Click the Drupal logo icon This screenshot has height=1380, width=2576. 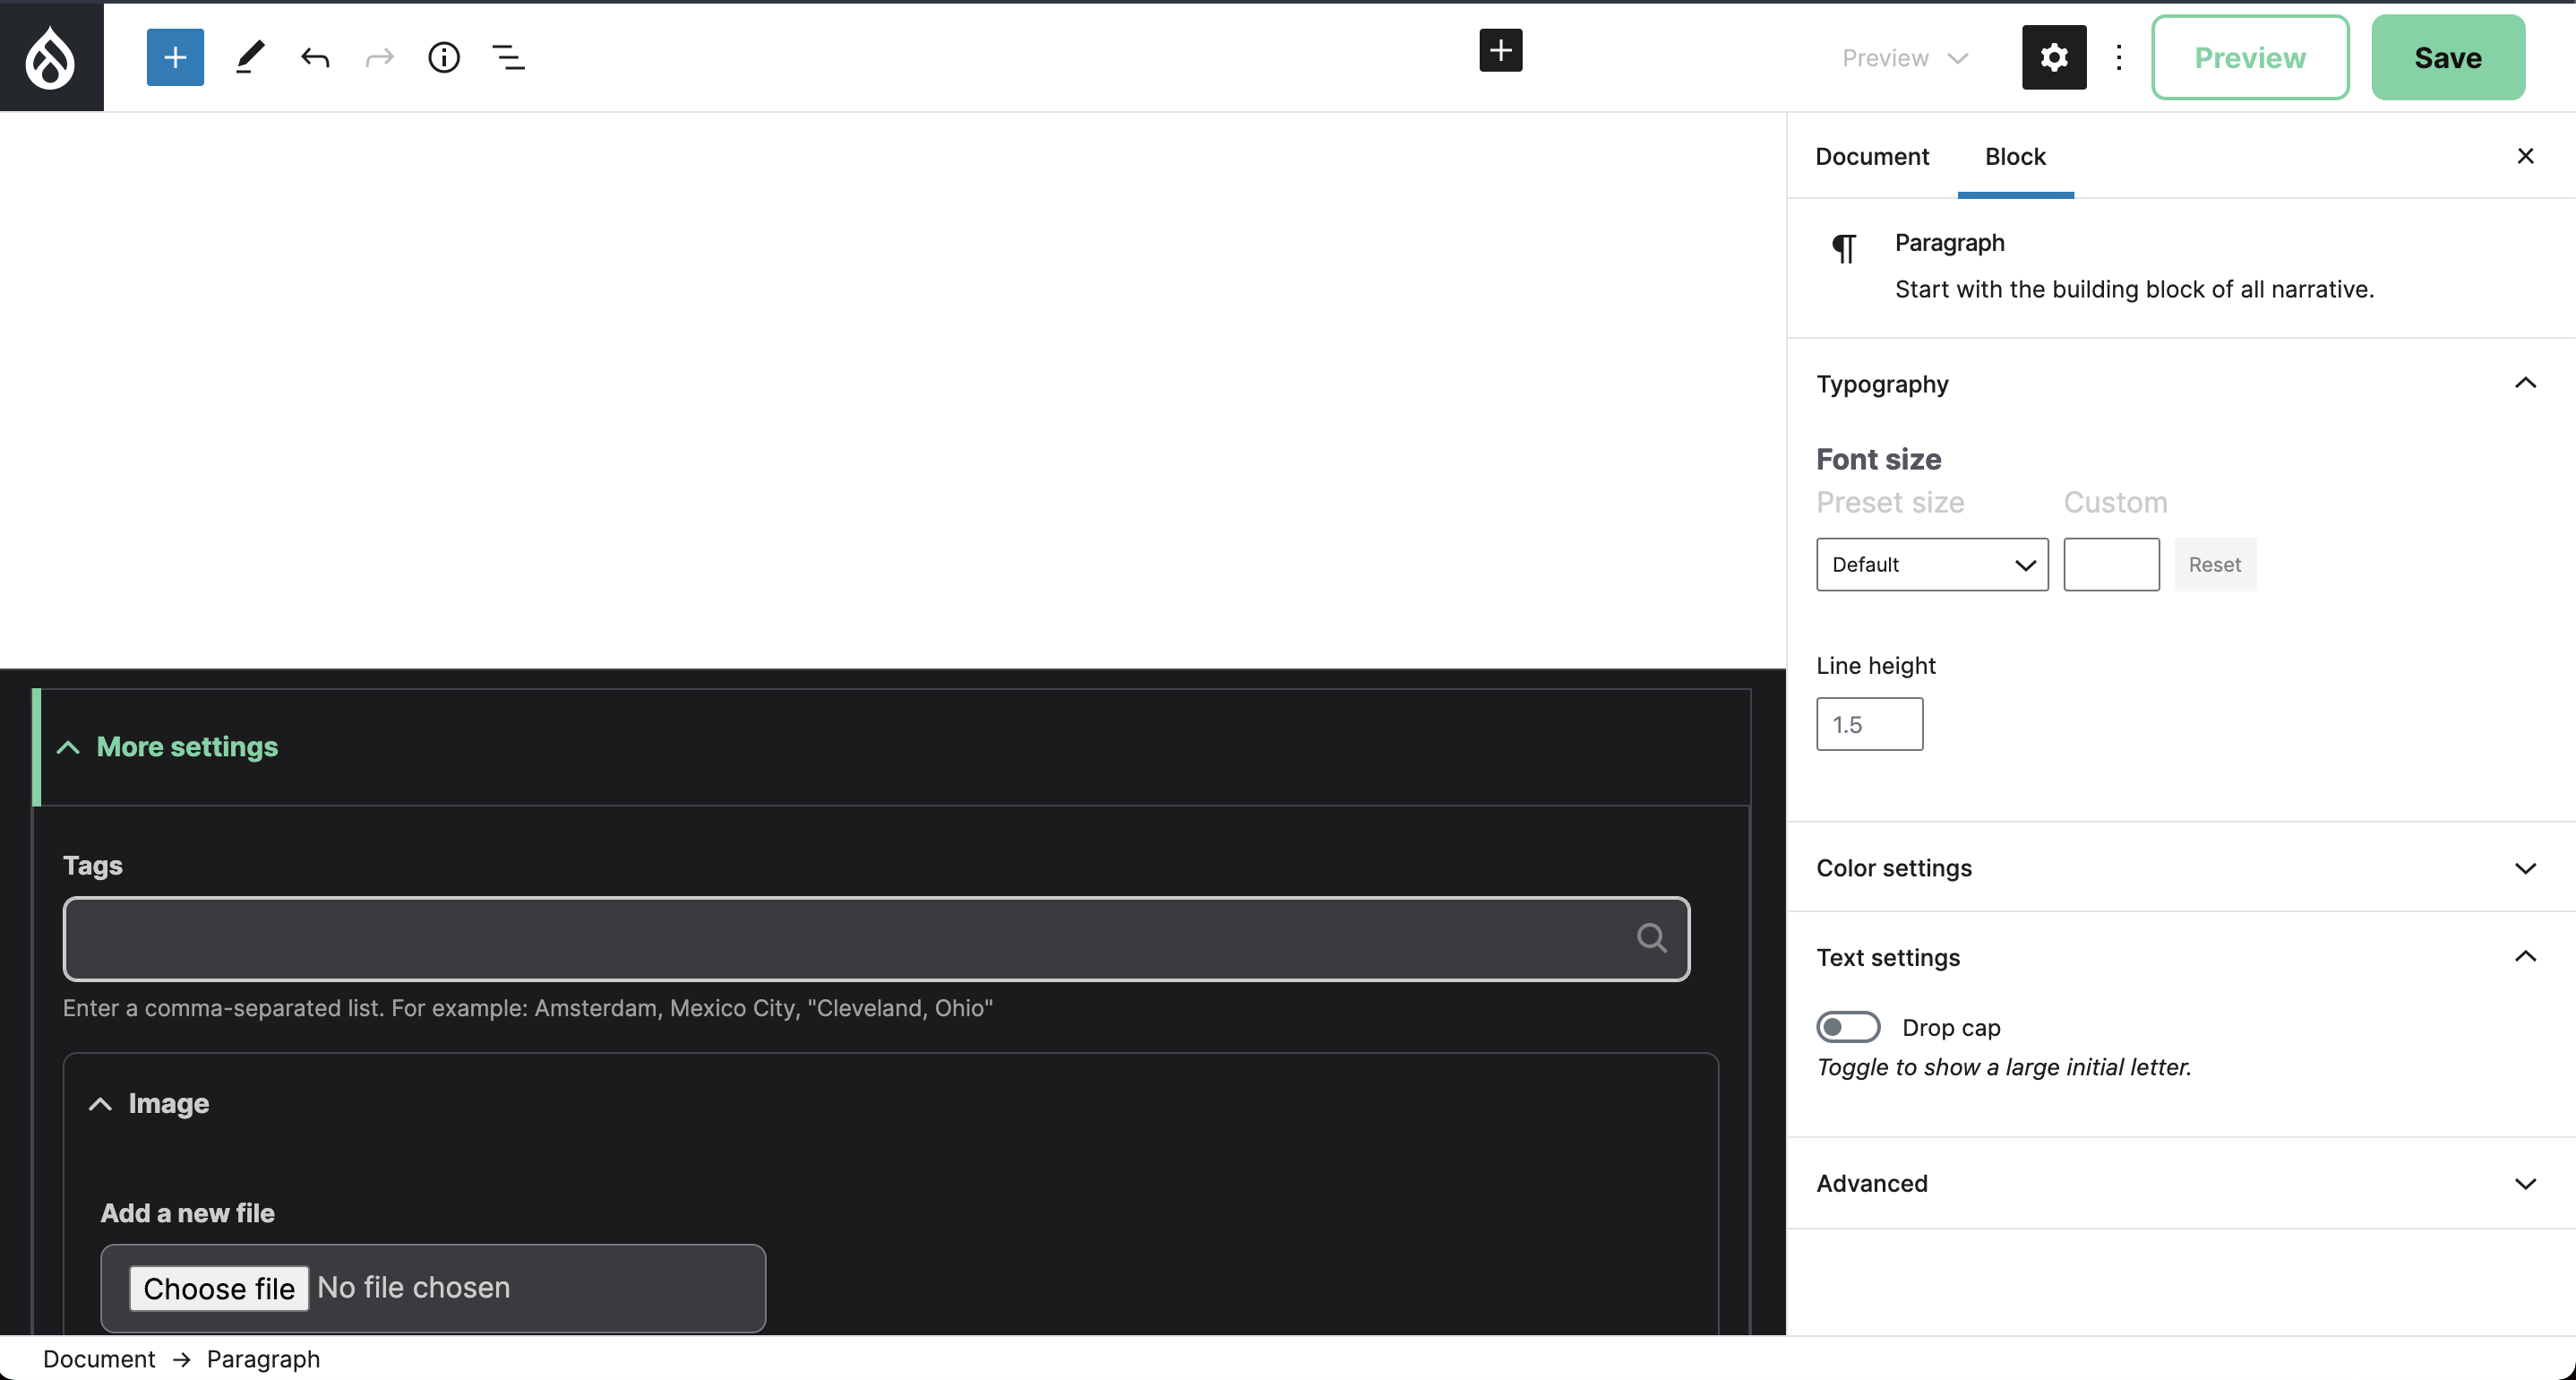coord(50,57)
